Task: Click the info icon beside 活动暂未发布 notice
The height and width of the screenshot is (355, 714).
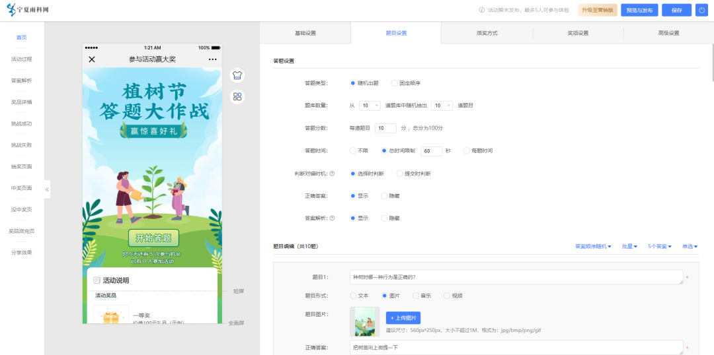Action: (481, 10)
